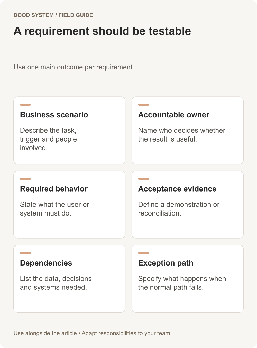Click the Required behavior heading

point(54,189)
